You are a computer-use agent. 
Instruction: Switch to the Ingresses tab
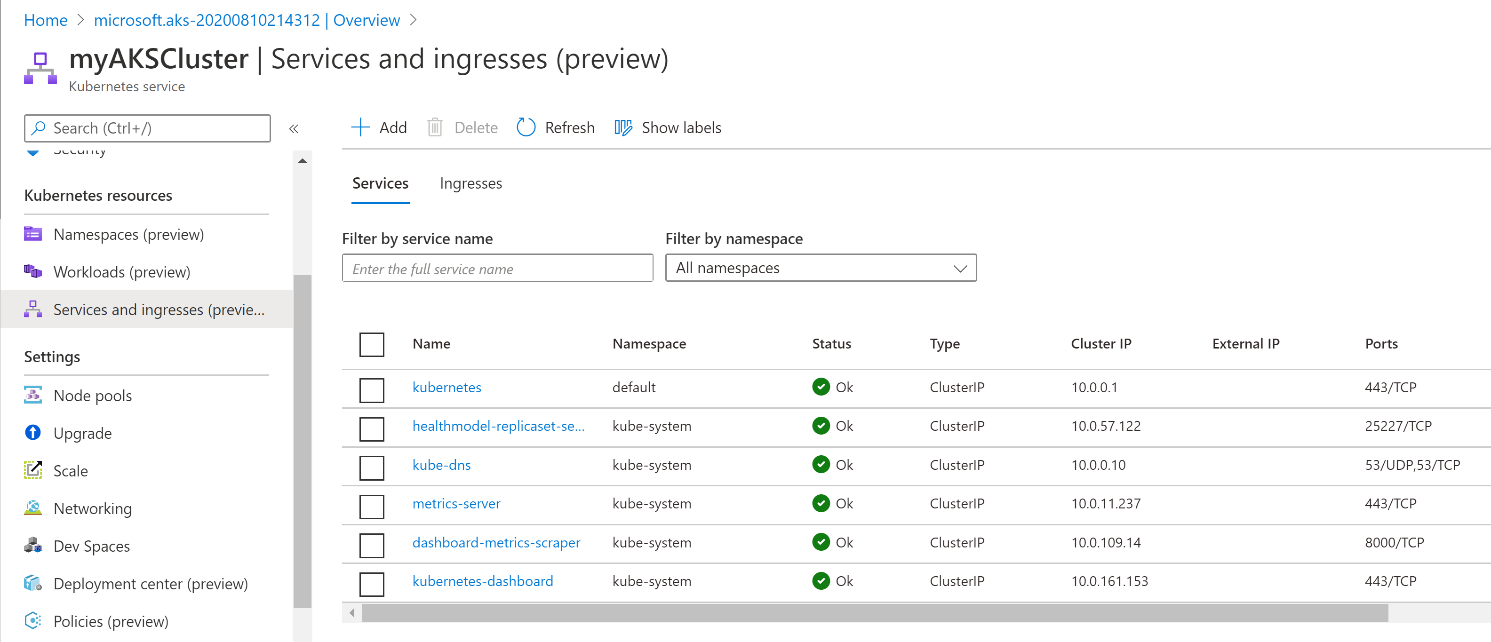coord(470,183)
